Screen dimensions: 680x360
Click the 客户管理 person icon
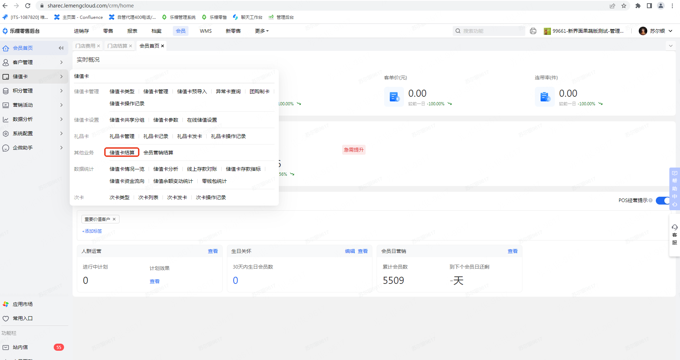(6, 62)
